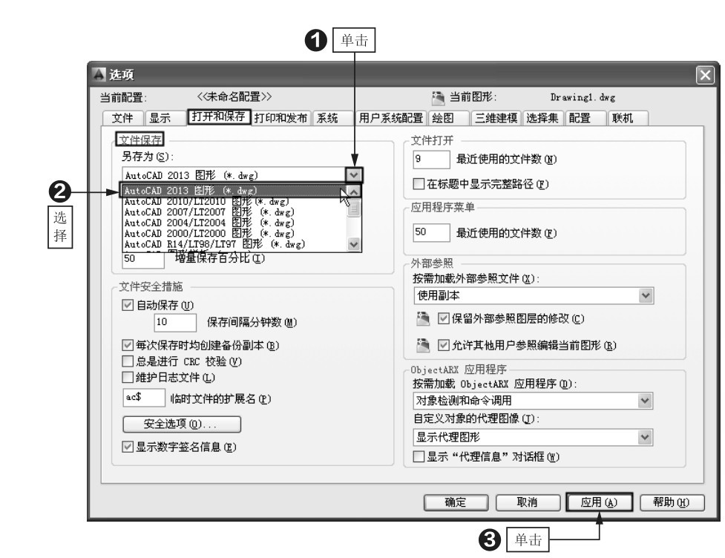The image size is (725, 558).
Task: Click the 当前图形 drawing icon
Action: click(438, 97)
